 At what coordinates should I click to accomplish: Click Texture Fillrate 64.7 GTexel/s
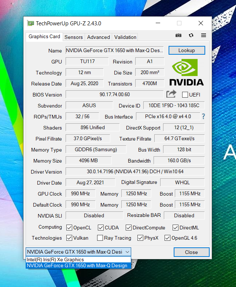pos(179,138)
